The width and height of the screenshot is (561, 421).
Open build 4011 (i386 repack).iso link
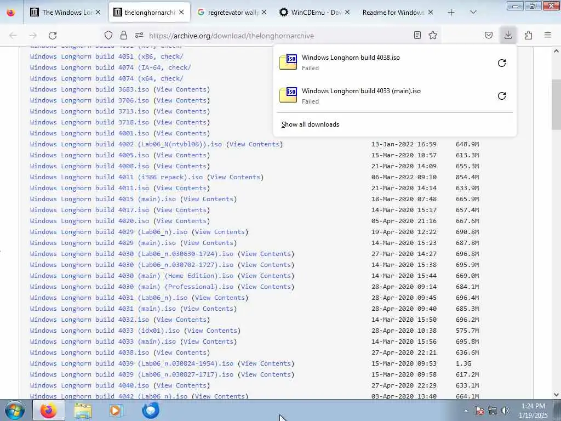click(x=116, y=177)
